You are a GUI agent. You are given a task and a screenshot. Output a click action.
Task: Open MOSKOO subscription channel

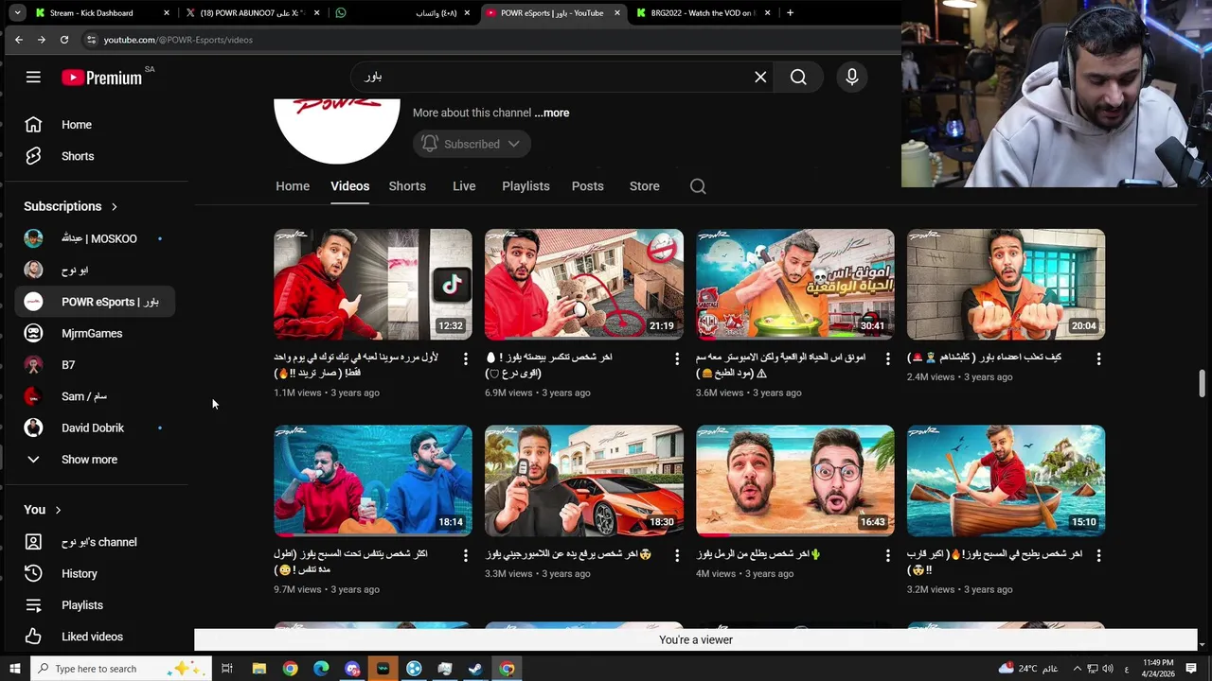(95, 238)
